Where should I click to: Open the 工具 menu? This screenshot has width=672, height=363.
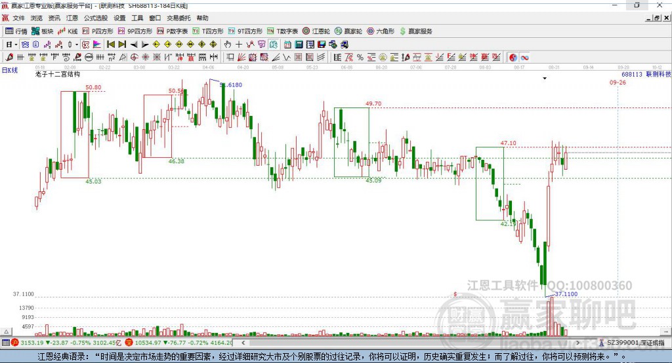pyautogui.click(x=137, y=18)
